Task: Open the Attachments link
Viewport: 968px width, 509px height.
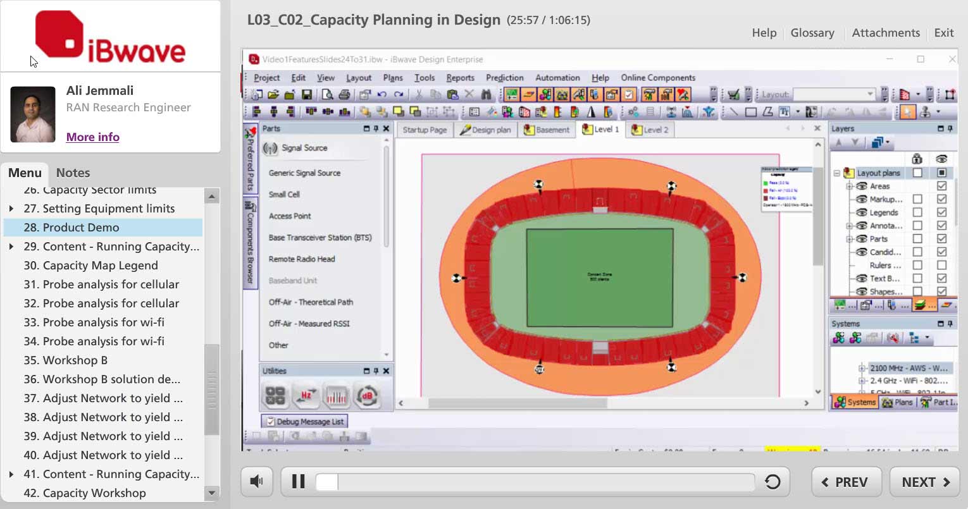Action: tap(886, 33)
